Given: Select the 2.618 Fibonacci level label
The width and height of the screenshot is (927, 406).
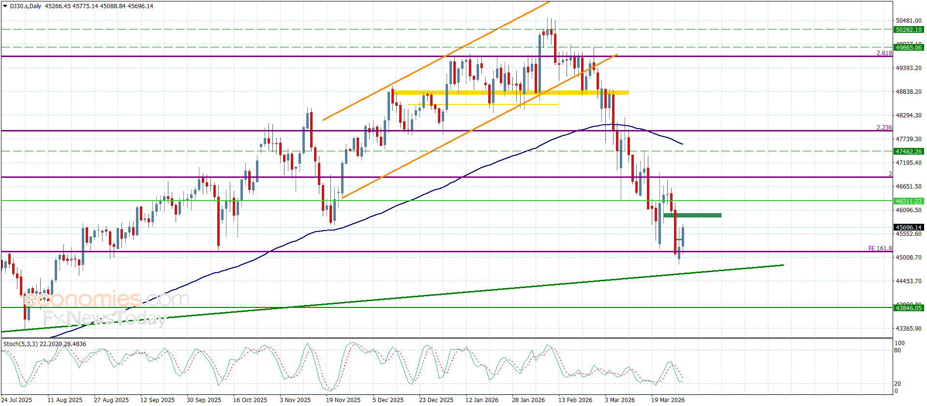Looking at the screenshot, I should tap(884, 53).
